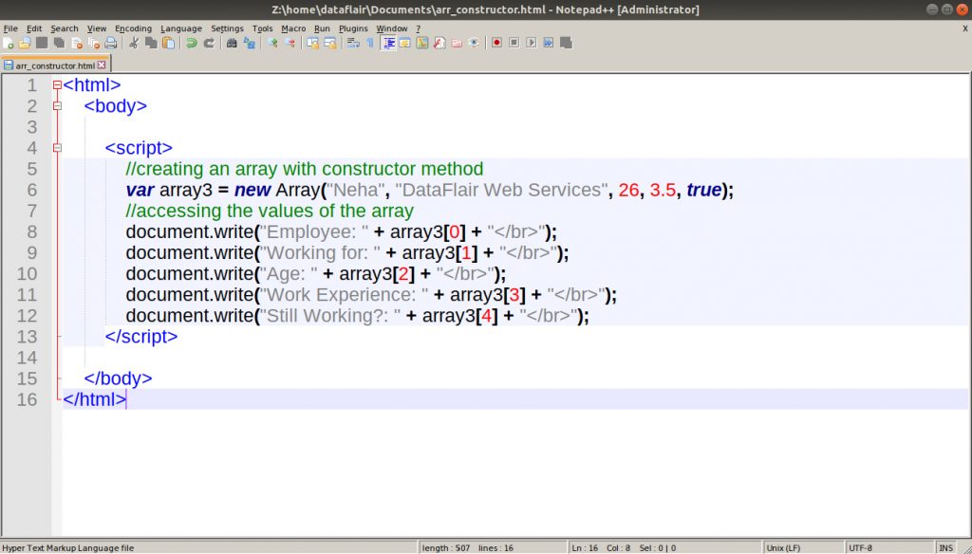Toggle show all characters pilcrow
The height and width of the screenshot is (554, 972).
pyautogui.click(x=370, y=43)
